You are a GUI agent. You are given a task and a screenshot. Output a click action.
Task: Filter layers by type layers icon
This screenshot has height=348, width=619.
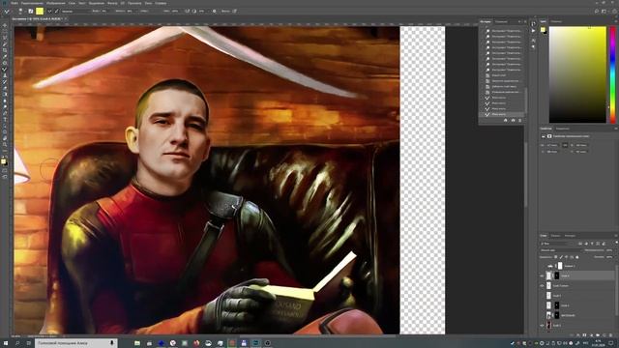tap(592, 244)
